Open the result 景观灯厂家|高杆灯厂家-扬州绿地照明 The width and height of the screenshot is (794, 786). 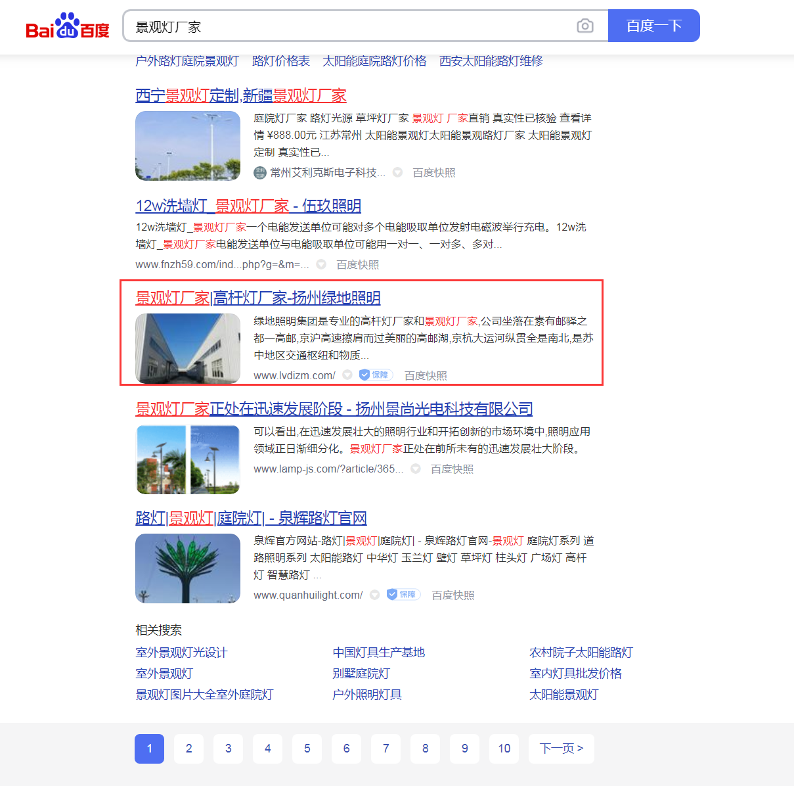point(258,298)
